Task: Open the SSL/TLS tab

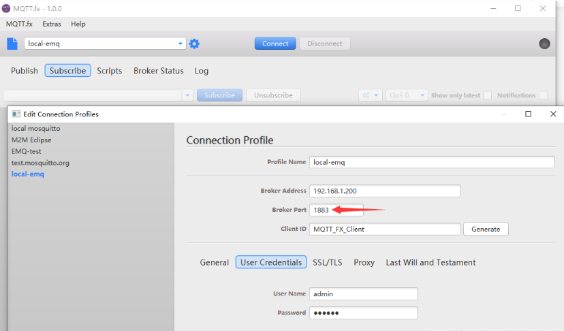Action: point(328,262)
